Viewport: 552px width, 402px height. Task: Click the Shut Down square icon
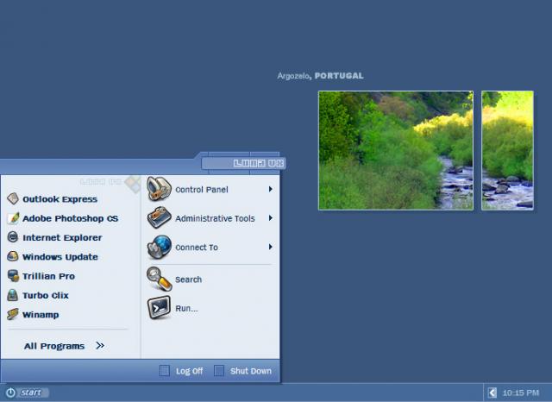click(219, 371)
